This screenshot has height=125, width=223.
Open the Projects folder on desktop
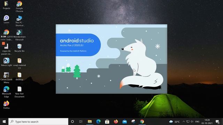pyautogui.click(x=6, y=5)
